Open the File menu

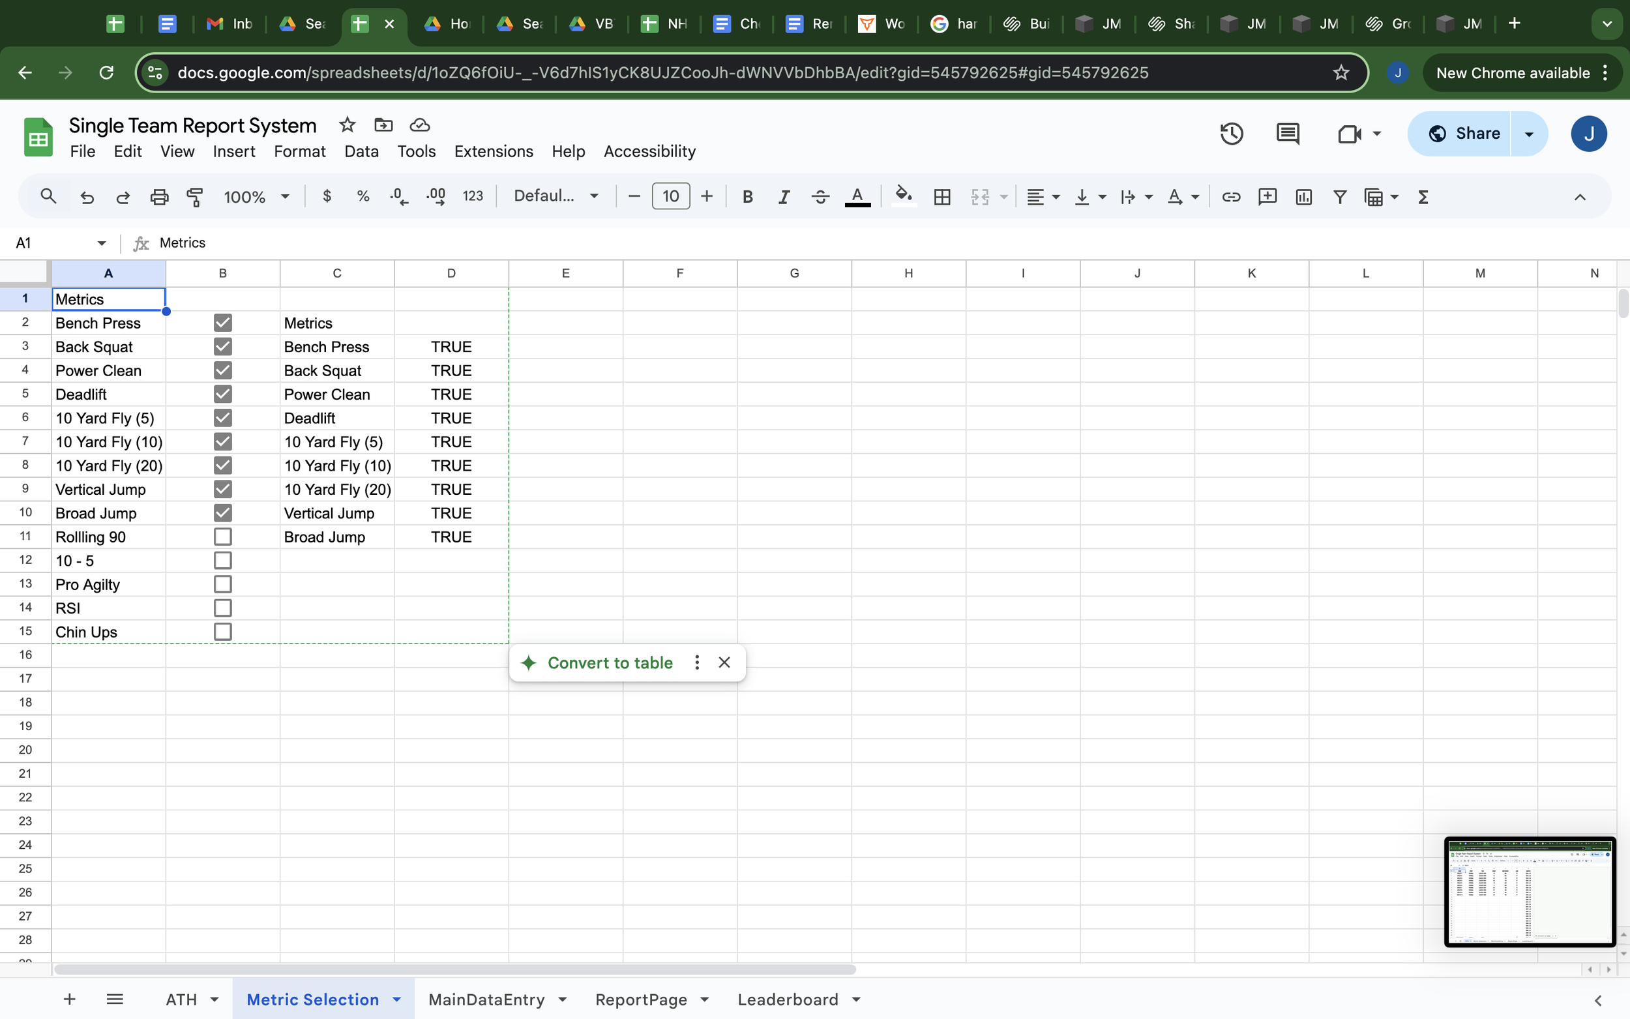tap(83, 151)
